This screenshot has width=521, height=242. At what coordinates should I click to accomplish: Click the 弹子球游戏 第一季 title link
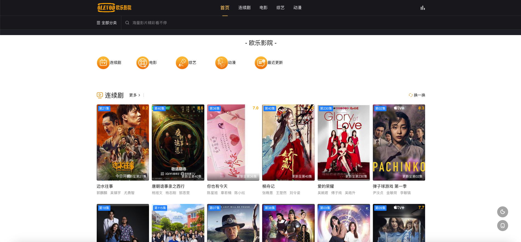pos(390,186)
